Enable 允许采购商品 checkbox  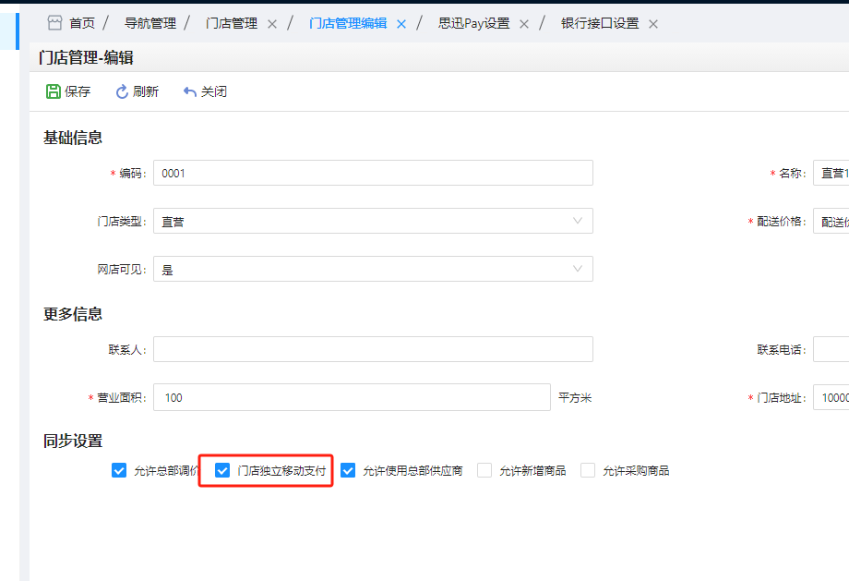click(588, 470)
